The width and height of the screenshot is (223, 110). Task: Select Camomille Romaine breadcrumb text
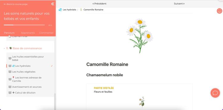pos(93,10)
